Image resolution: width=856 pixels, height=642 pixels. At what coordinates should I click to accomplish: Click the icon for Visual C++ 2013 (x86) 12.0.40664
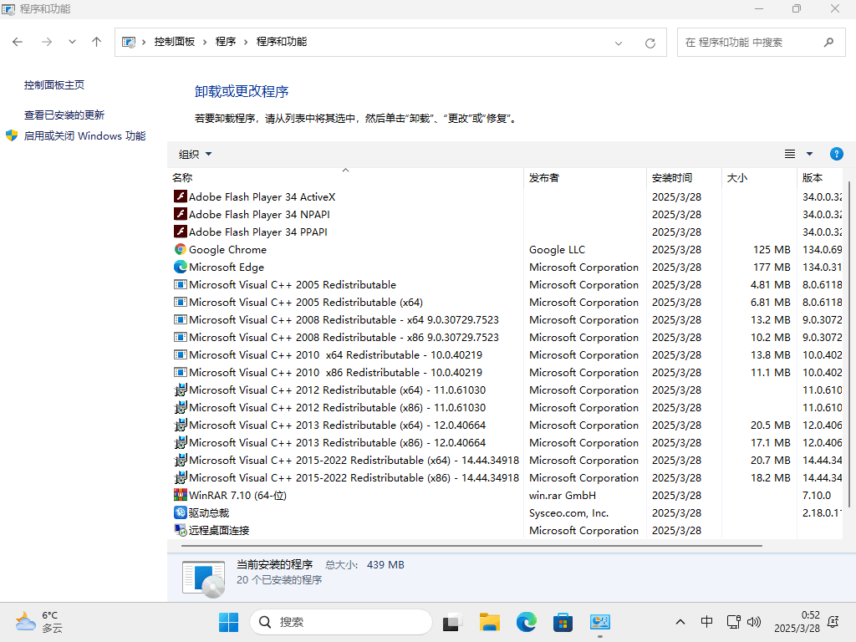181,442
